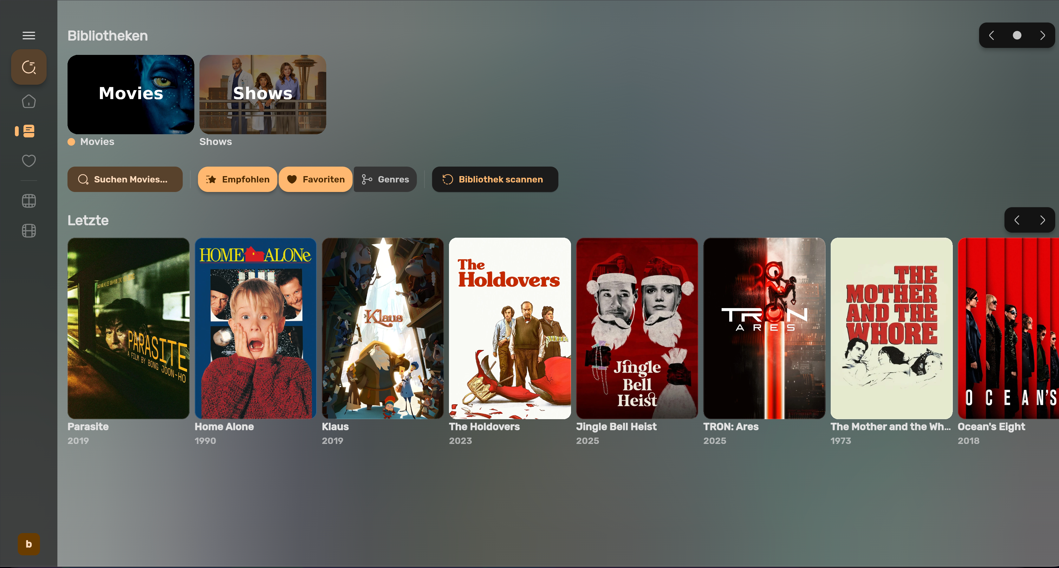Click Bibliothek scannen button
Viewport: 1059px width, 568px height.
[x=495, y=179]
